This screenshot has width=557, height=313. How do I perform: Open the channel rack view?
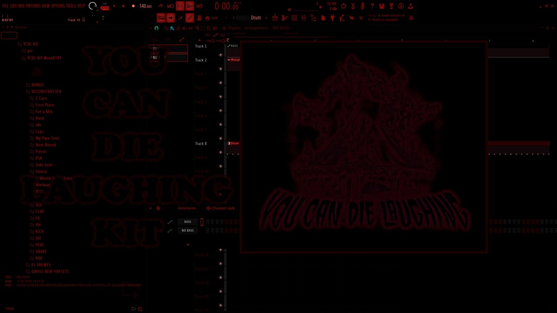click(x=294, y=18)
